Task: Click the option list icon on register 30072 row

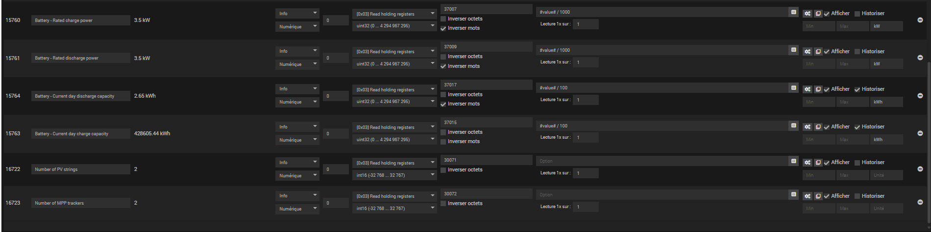Action: click(794, 194)
